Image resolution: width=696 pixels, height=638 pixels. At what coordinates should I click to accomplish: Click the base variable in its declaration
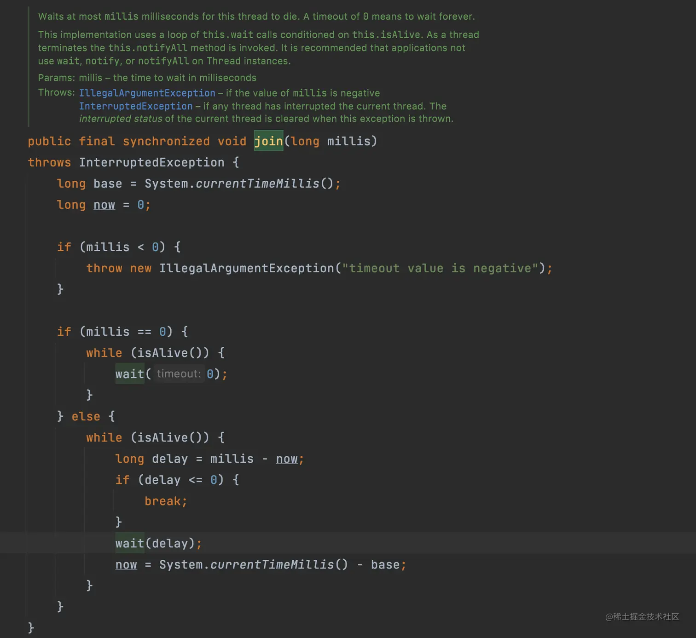tap(108, 184)
